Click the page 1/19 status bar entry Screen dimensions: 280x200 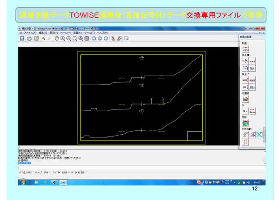click(43, 173)
